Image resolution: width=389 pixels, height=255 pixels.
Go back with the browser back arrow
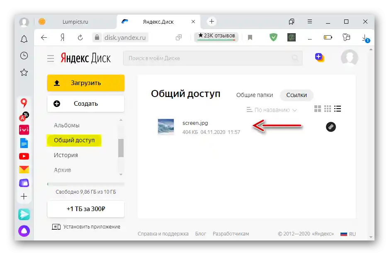click(44, 37)
